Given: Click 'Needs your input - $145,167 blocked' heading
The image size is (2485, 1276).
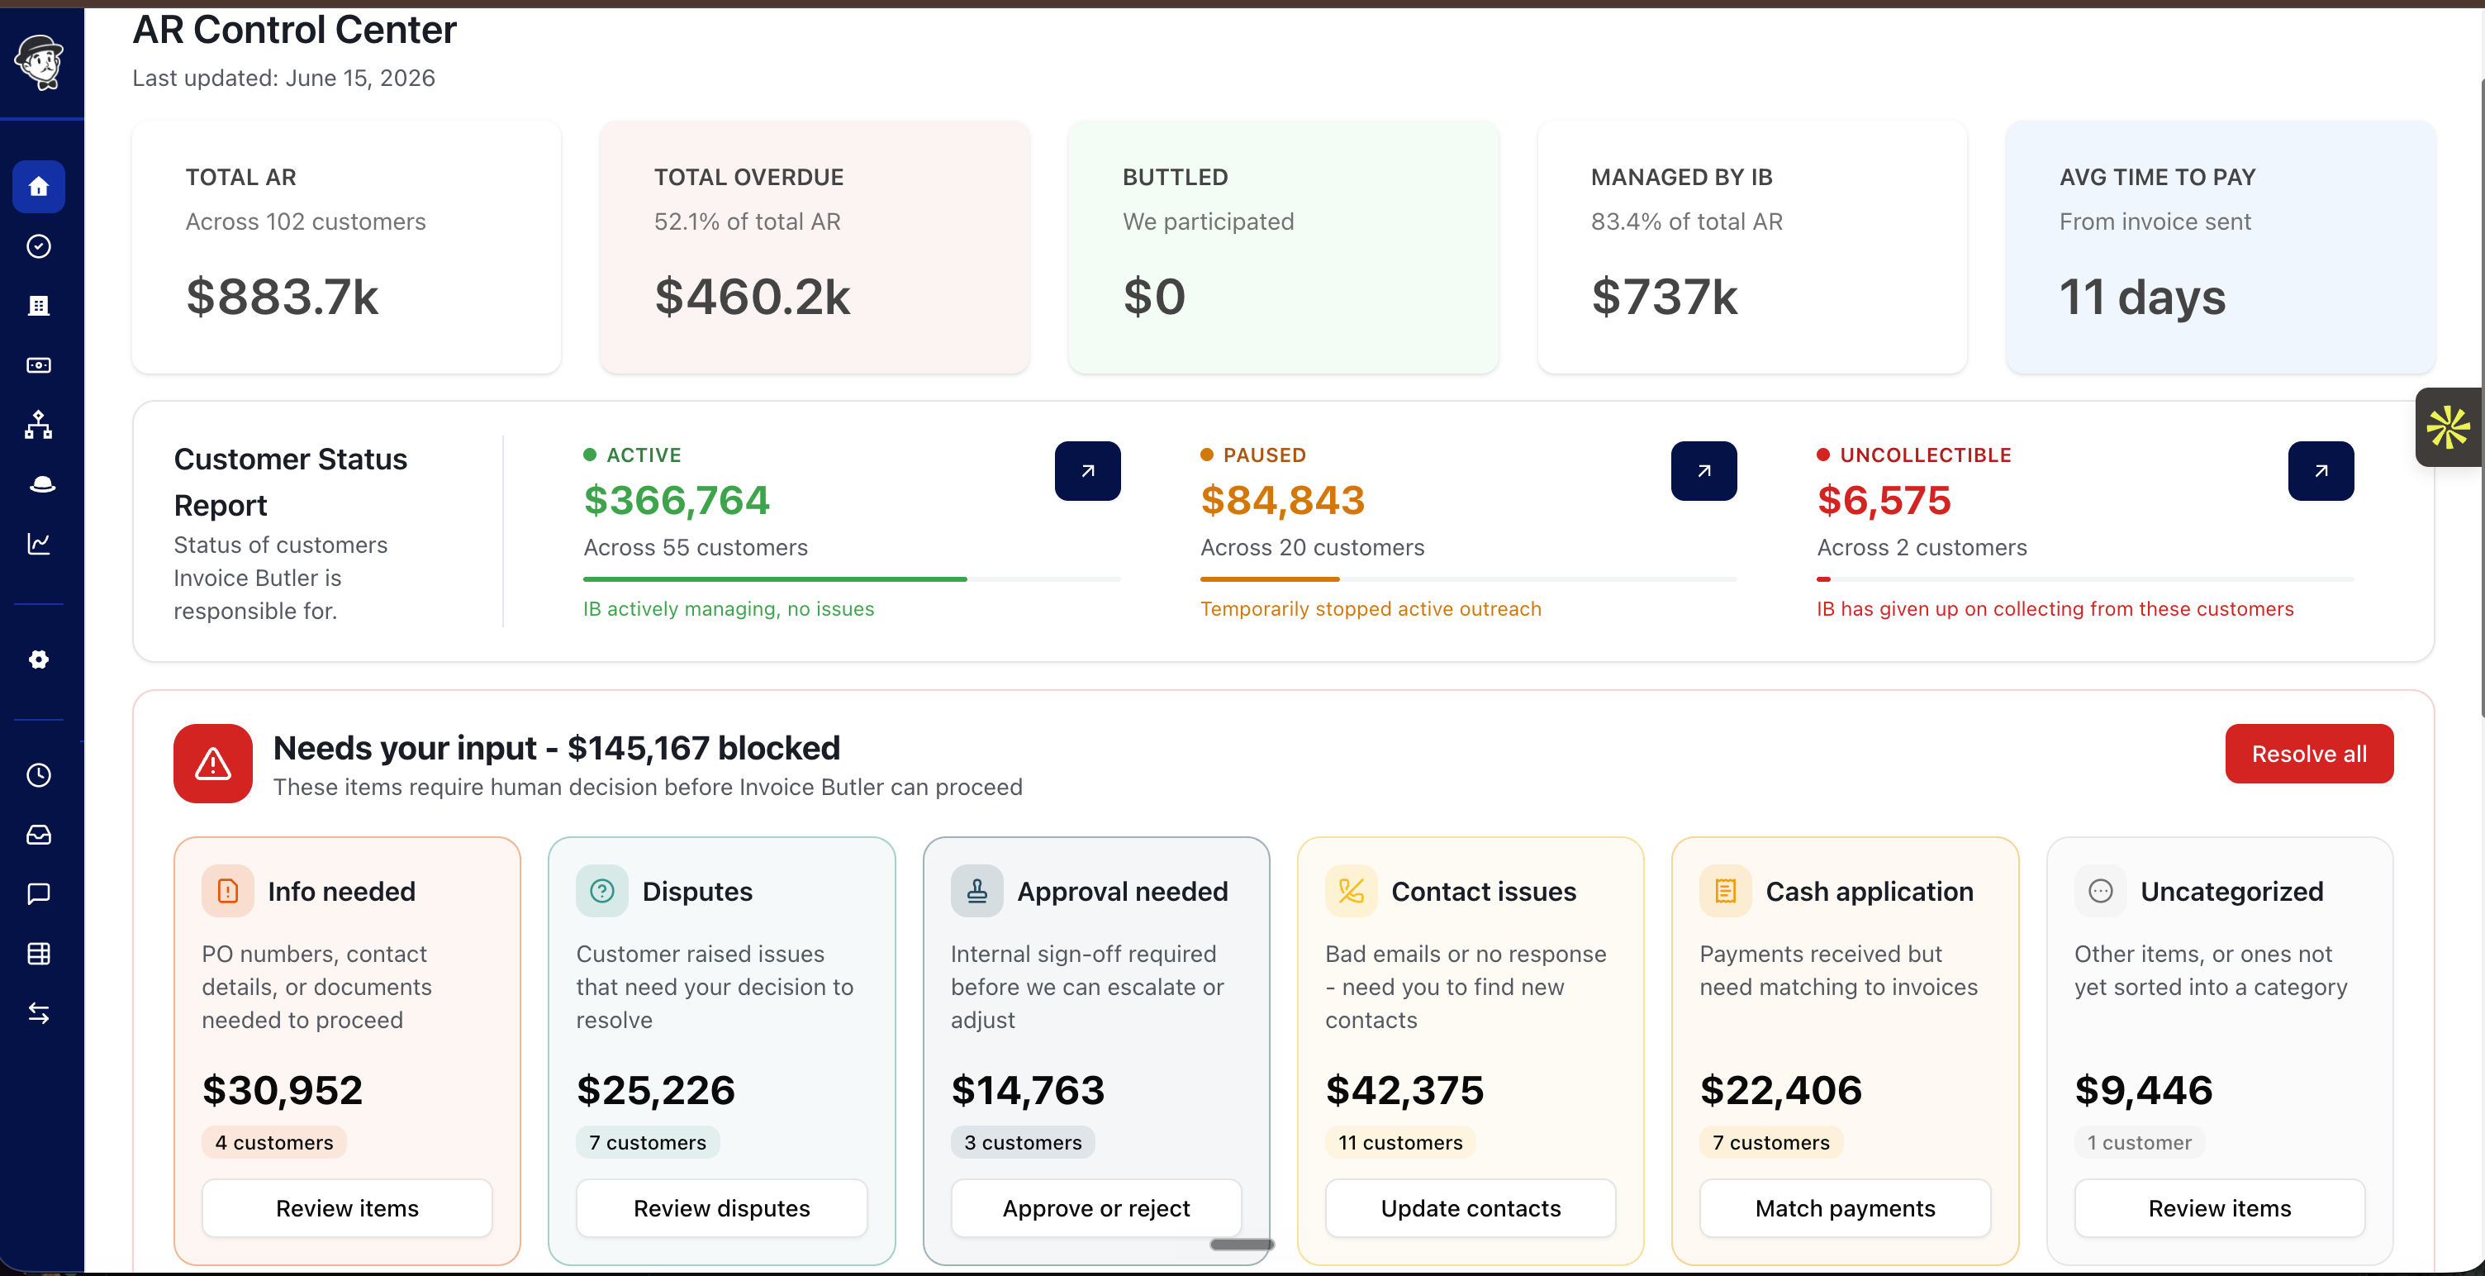Looking at the screenshot, I should coord(557,748).
